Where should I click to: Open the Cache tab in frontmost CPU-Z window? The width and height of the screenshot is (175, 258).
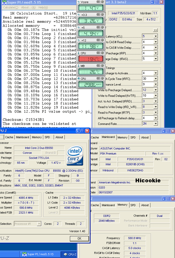[x=9, y=137]
